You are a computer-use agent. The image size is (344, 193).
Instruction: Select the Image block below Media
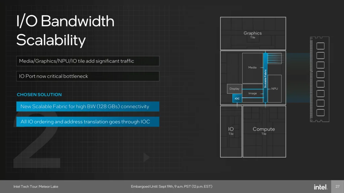point(252,93)
